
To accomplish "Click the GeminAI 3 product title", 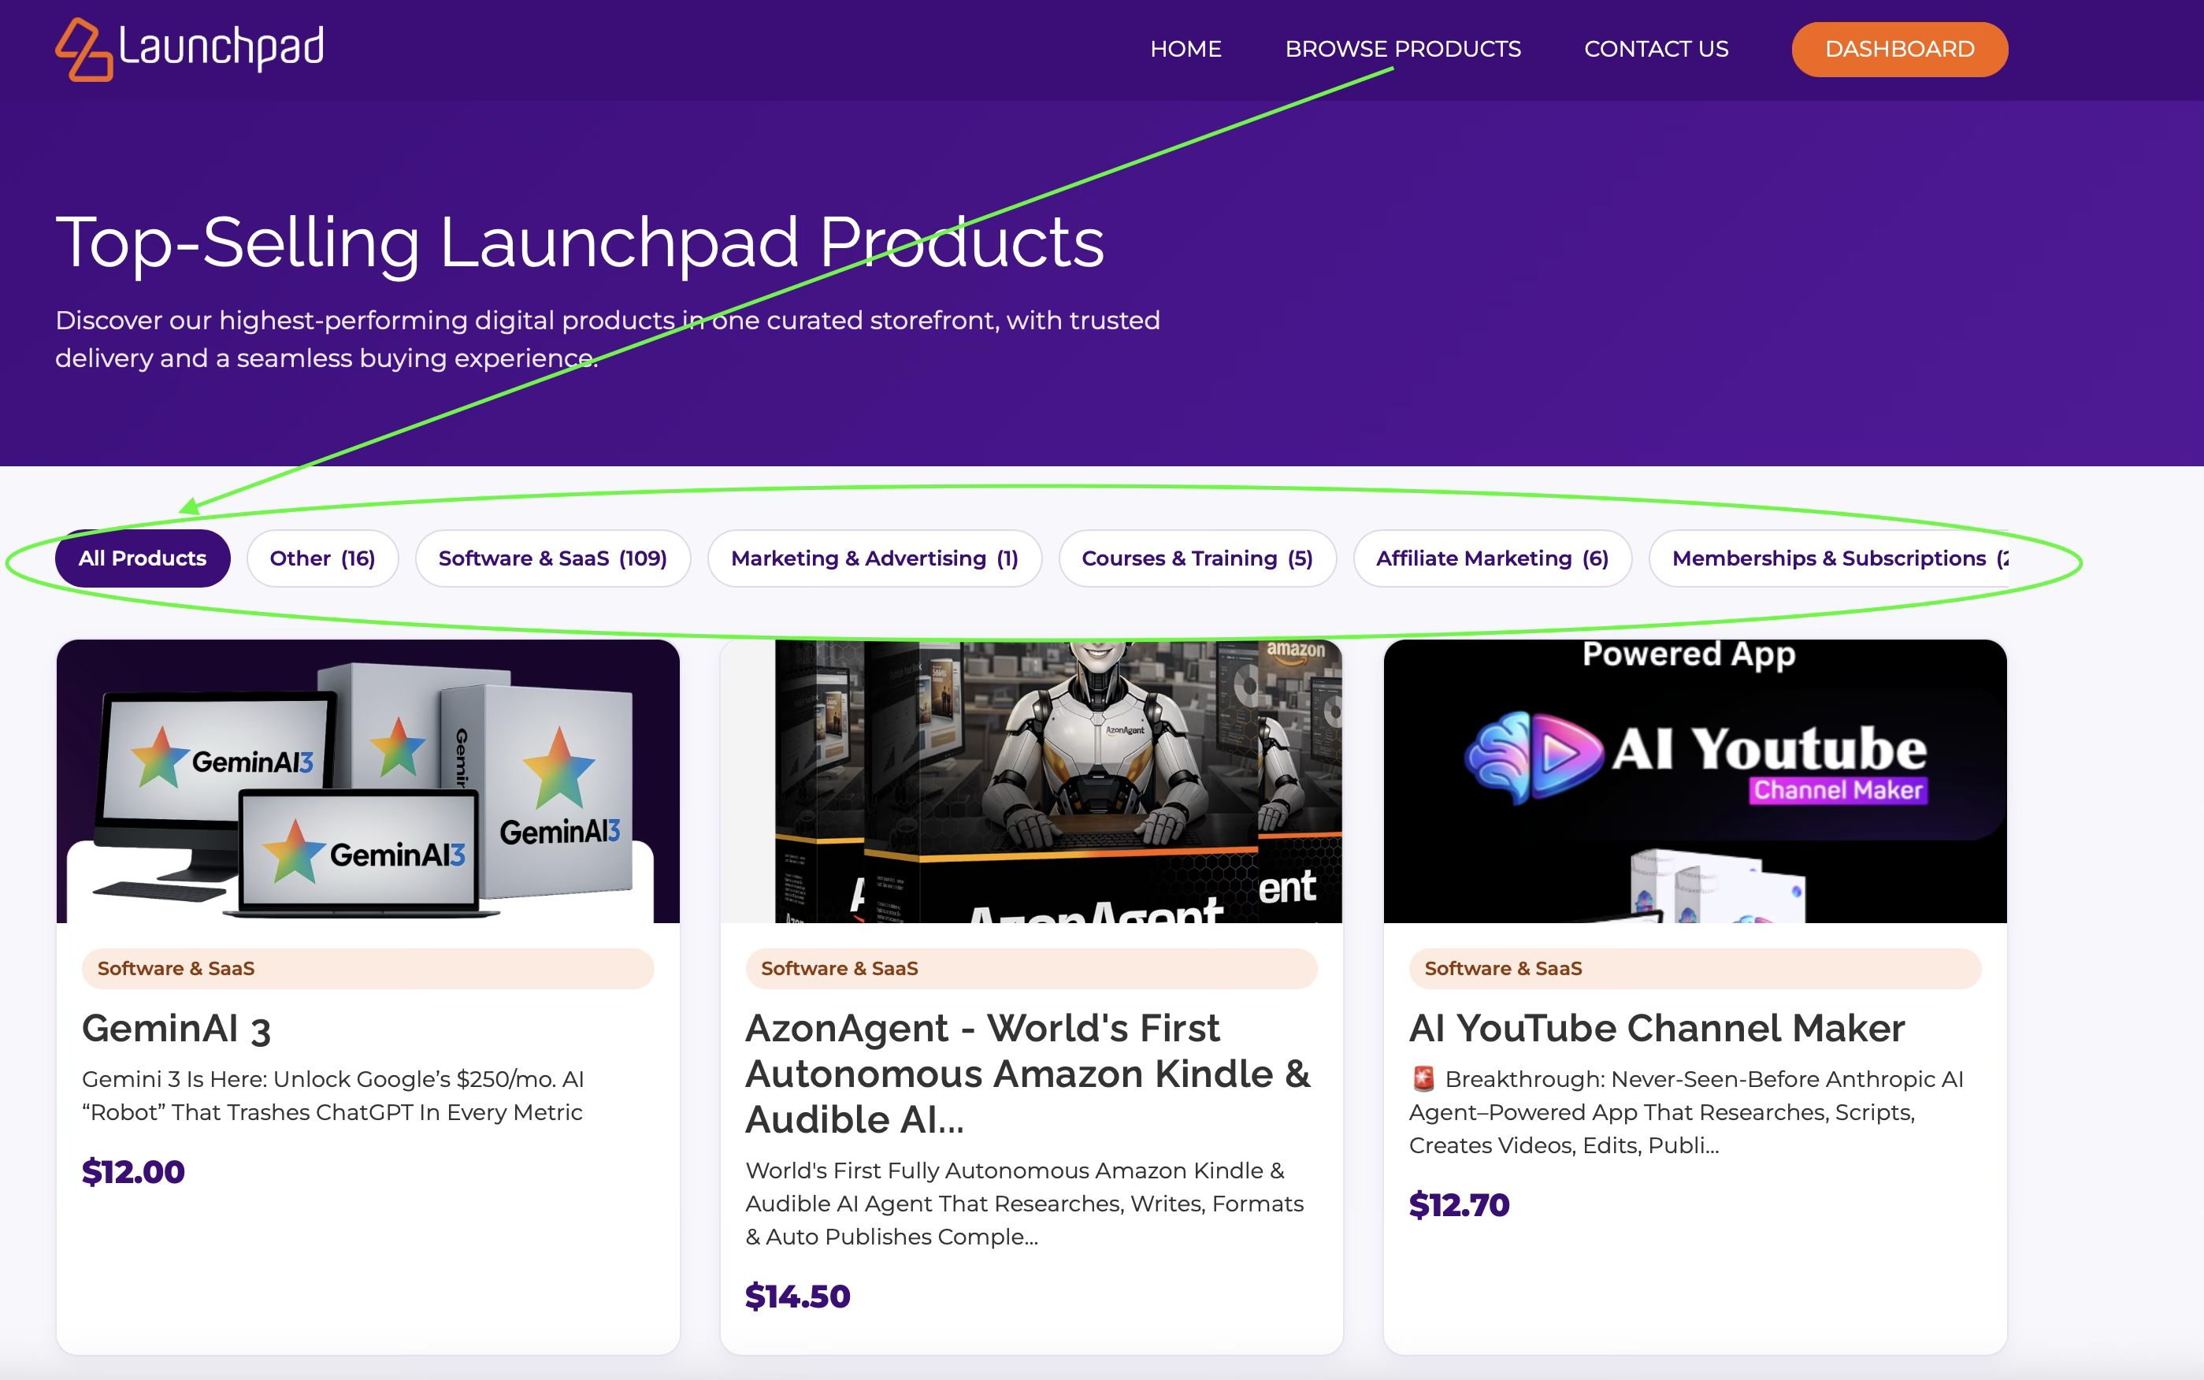I will 176,1029.
